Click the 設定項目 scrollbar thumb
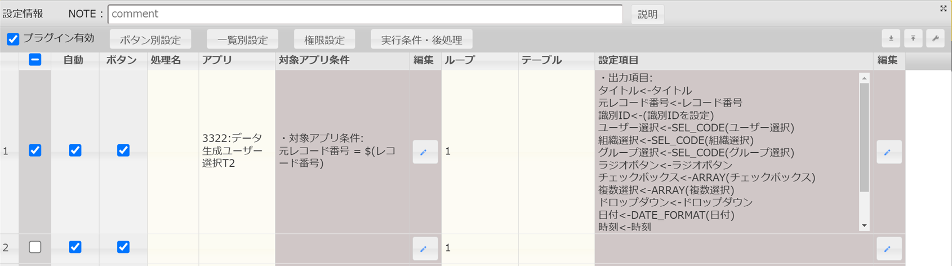This screenshot has height=266, width=952. [x=864, y=138]
